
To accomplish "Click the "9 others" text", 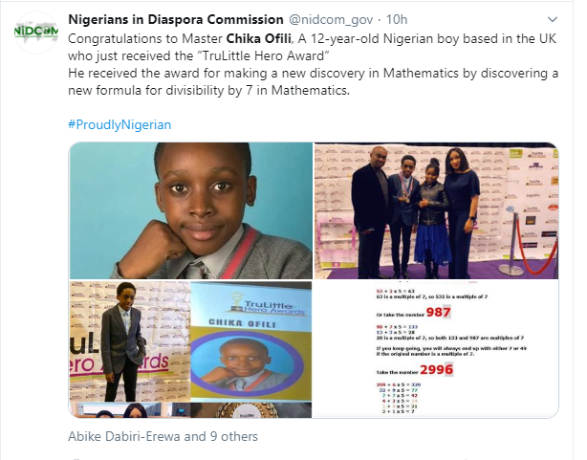I will [235, 436].
